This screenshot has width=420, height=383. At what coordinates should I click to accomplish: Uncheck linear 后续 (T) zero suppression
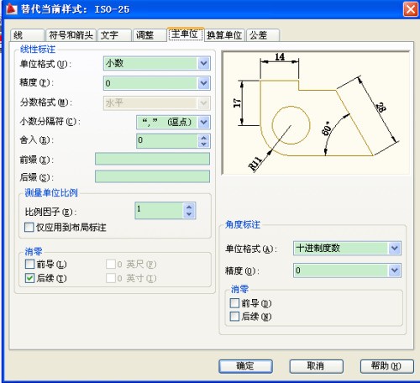click(29, 278)
